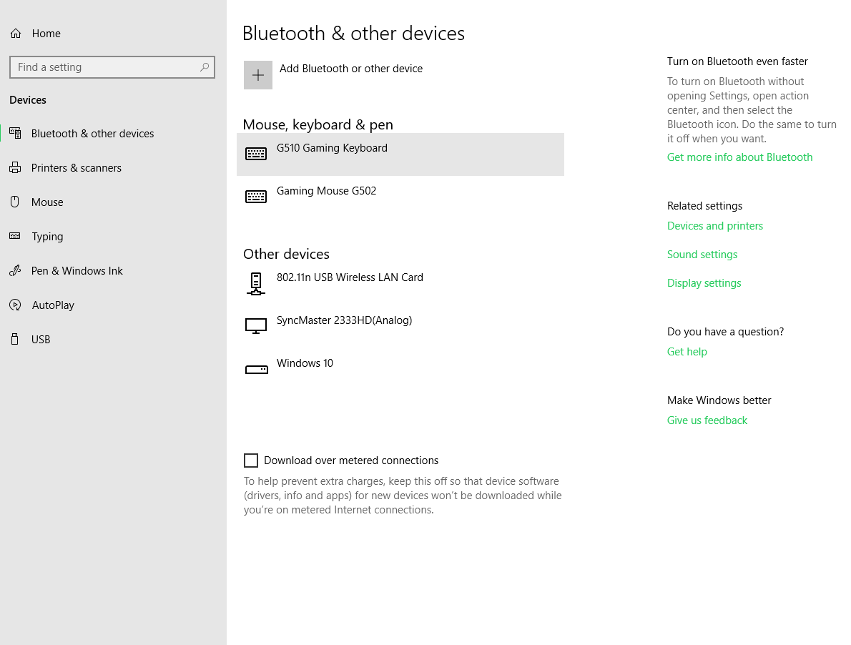This screenshot has width=851, height=645.
Task: Click the Gaming Mouse G502 device icon
Action: click(255, 197)
